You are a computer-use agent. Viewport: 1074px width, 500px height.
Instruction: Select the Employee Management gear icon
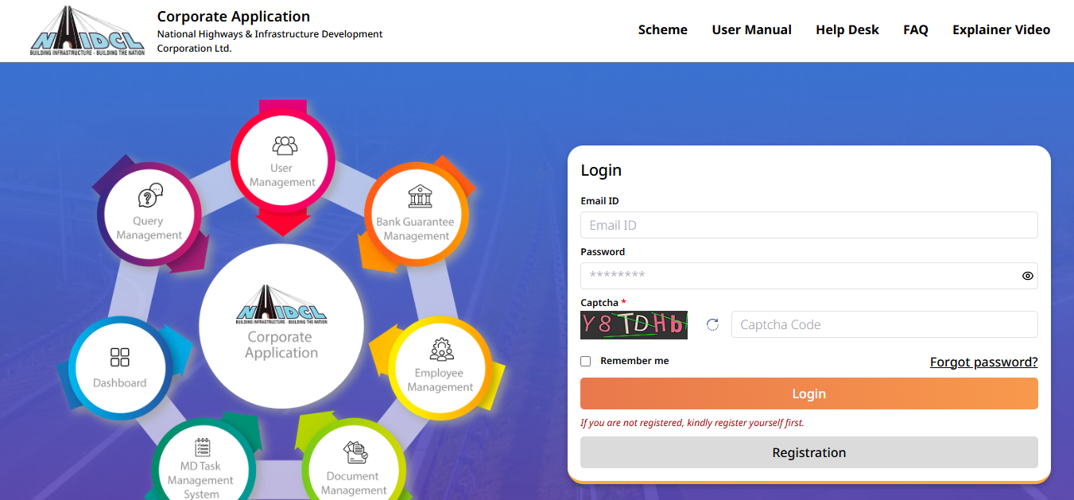coord(441,349)
